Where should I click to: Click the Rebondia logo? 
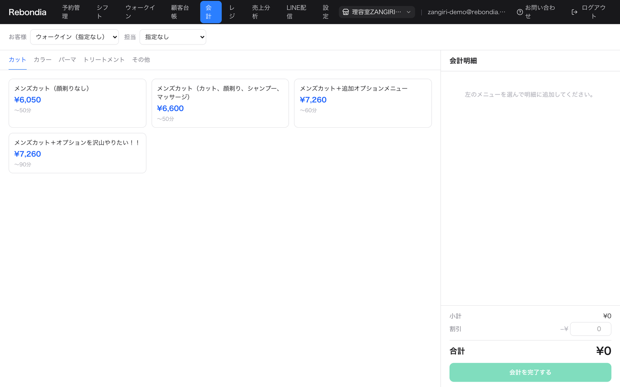click(x=28, y=12)
